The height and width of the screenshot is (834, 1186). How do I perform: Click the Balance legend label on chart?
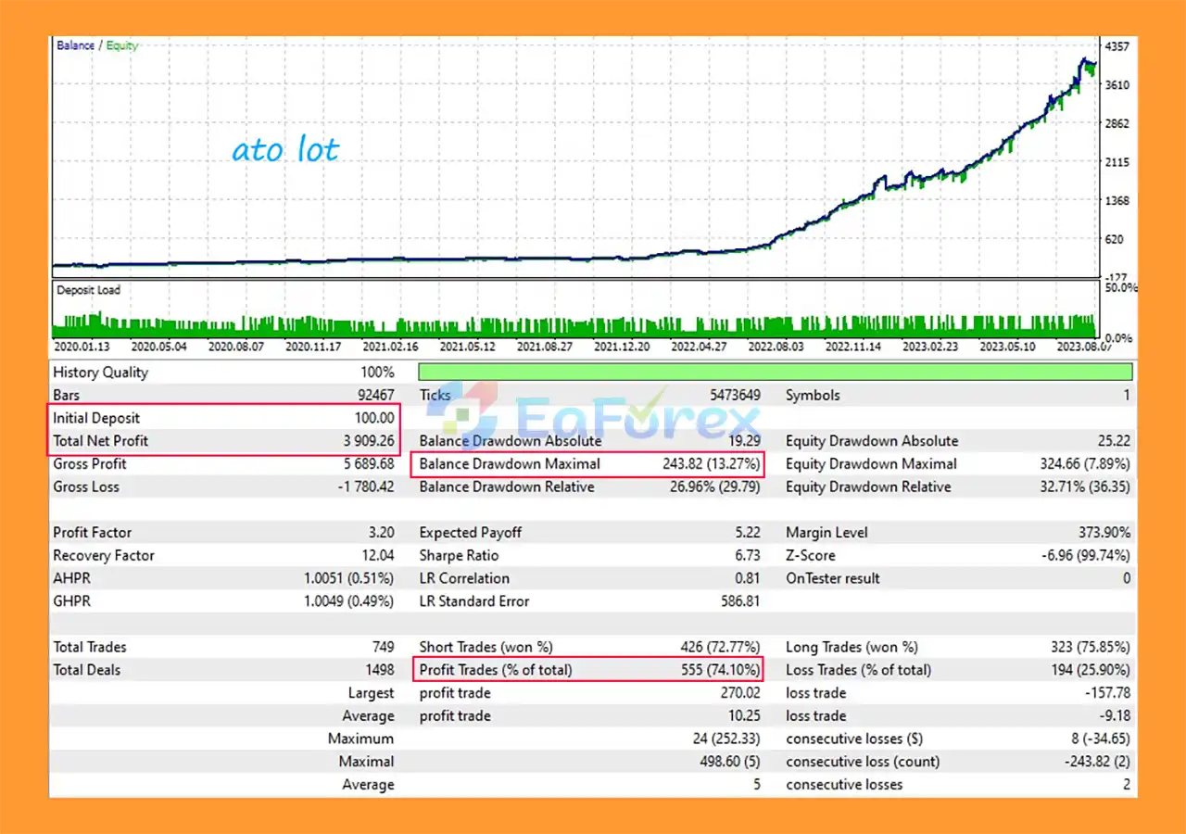click(x=75, y=45)
